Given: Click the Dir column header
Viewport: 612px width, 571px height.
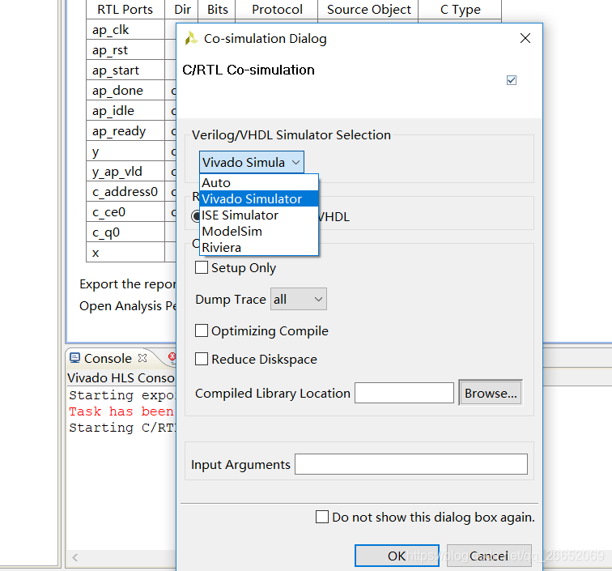Looking at the screenshot, I should (x=182, y=10).
